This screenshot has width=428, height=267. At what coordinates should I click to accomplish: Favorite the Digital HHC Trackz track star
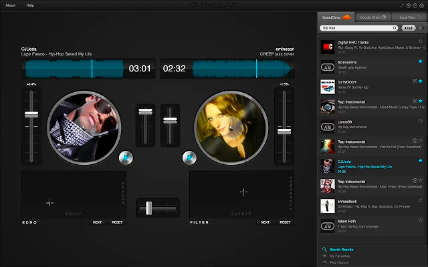coord(420,41)
